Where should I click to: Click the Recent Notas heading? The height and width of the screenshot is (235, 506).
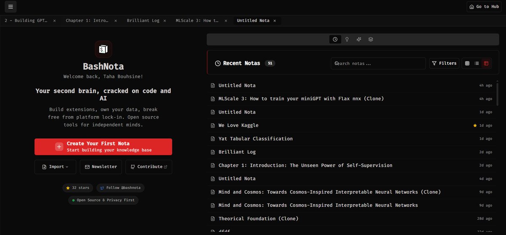click(241, 63)
